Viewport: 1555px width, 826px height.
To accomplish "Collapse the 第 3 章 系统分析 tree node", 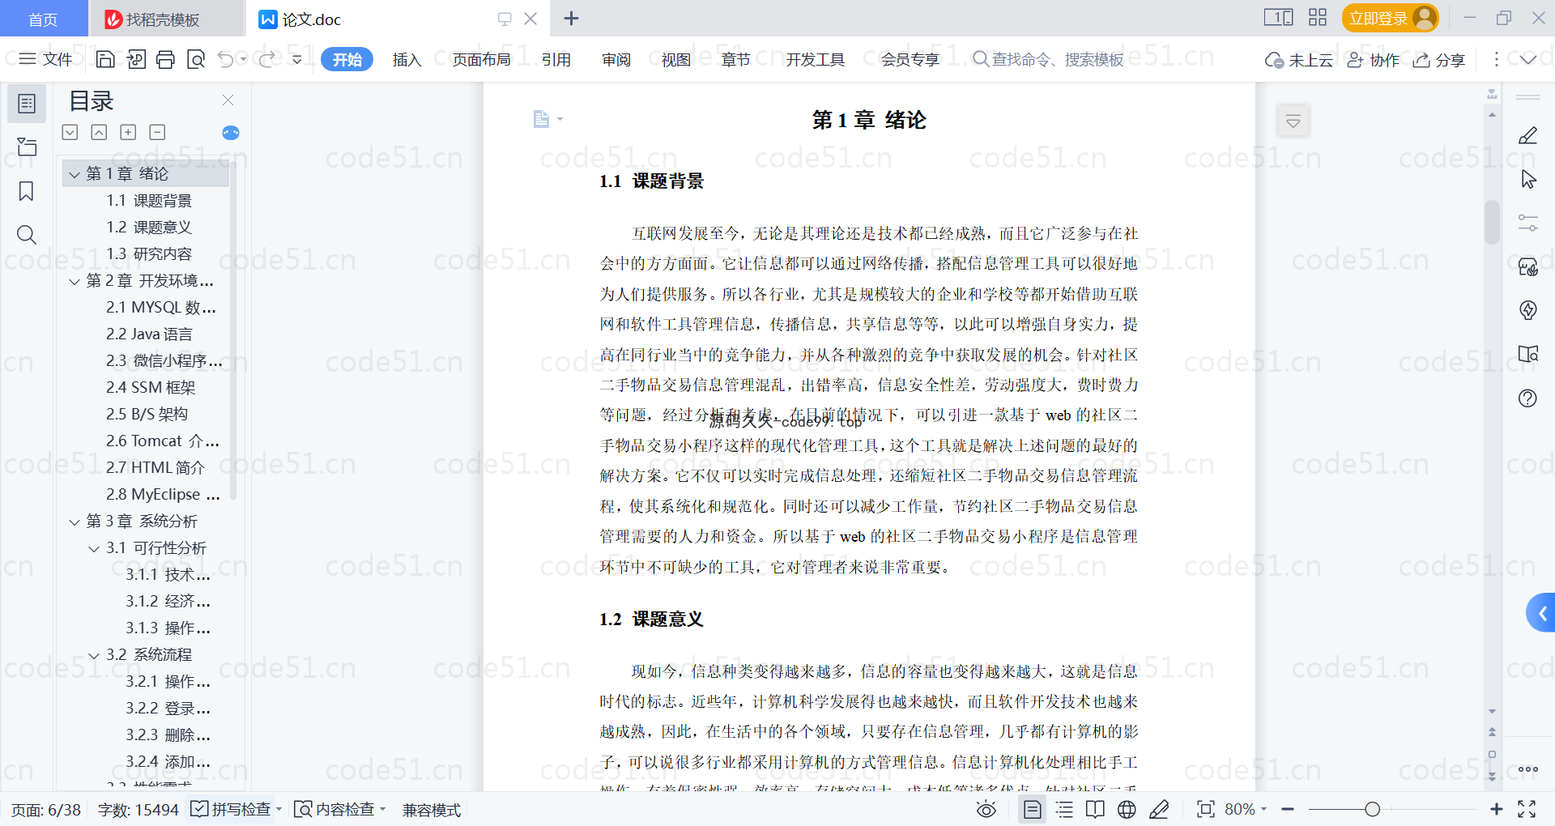I will point(75,522).
